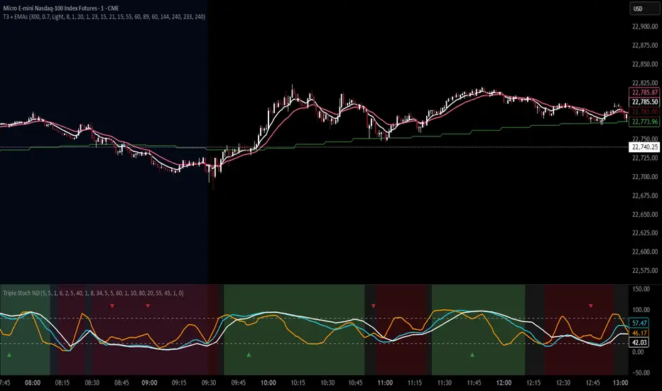
Task: Click the green up-arrow signal before 08:00
Action: [x=9, y=353]
